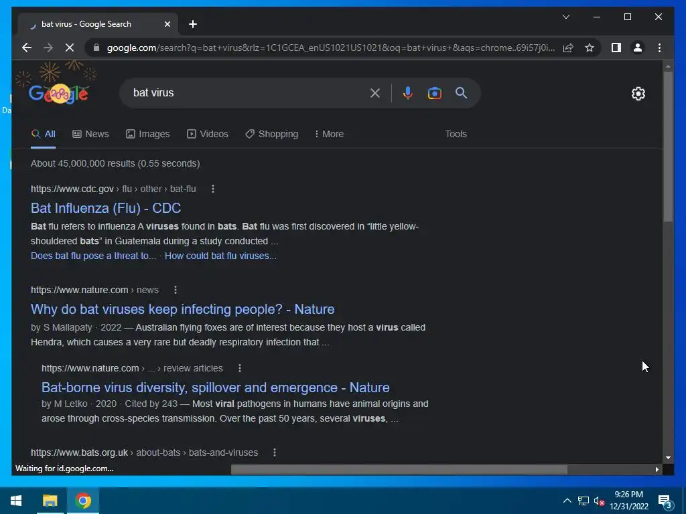Image resolution: width=686 pixels, height=514 pixels.
Task: Select the All results tab
Action: click(x=44, y=134)
